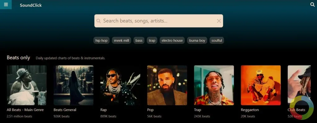Select the hip hop tag

(x=102, y=40)
